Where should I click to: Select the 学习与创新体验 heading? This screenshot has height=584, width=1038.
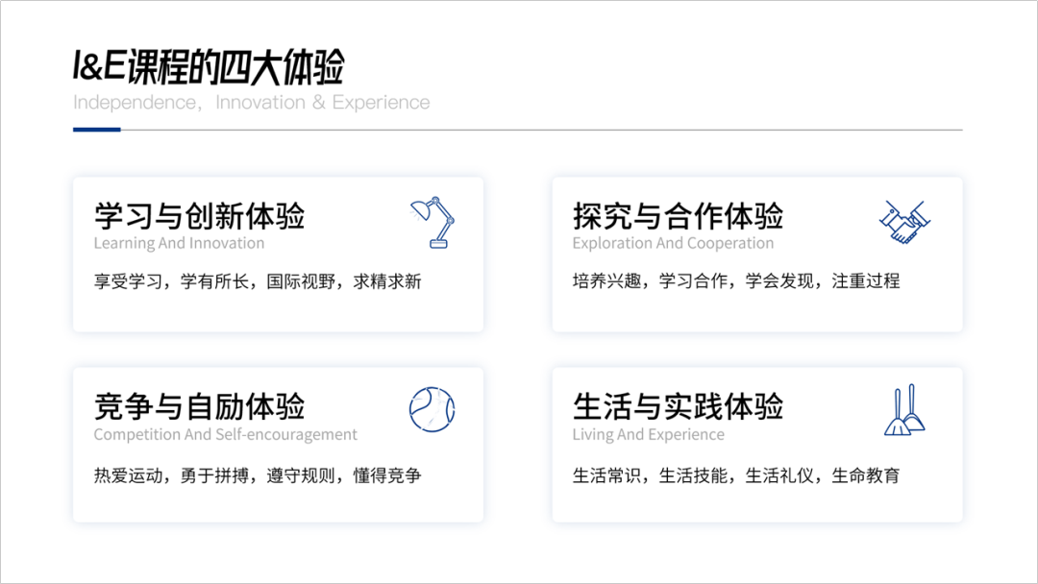pyautogui.click(x=199, y=216)
